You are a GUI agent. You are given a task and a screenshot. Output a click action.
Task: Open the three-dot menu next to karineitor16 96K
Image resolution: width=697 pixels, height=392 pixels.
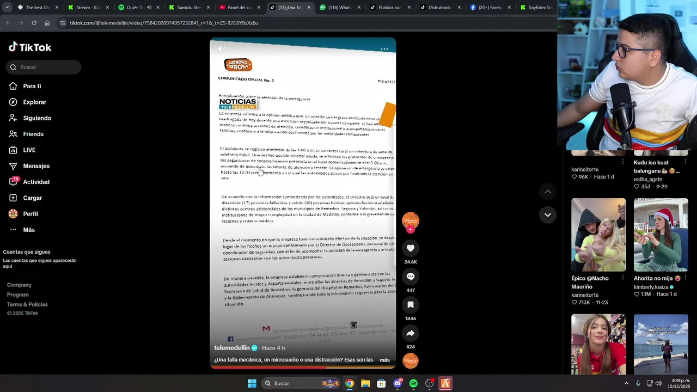point(623,162)
